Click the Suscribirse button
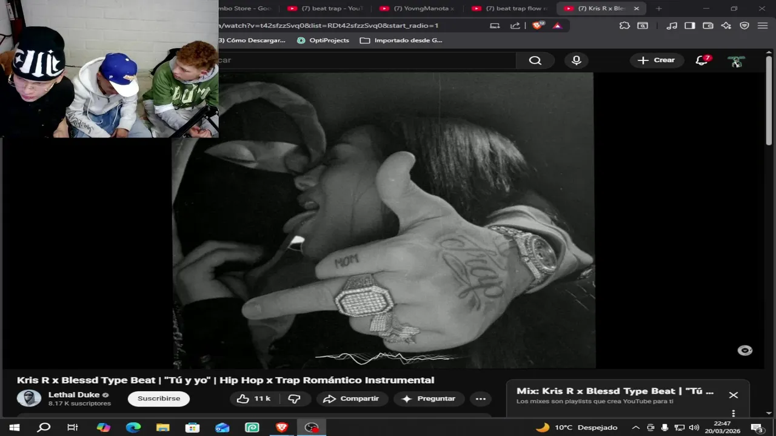 pyautogui.click(x=159, y=398)
